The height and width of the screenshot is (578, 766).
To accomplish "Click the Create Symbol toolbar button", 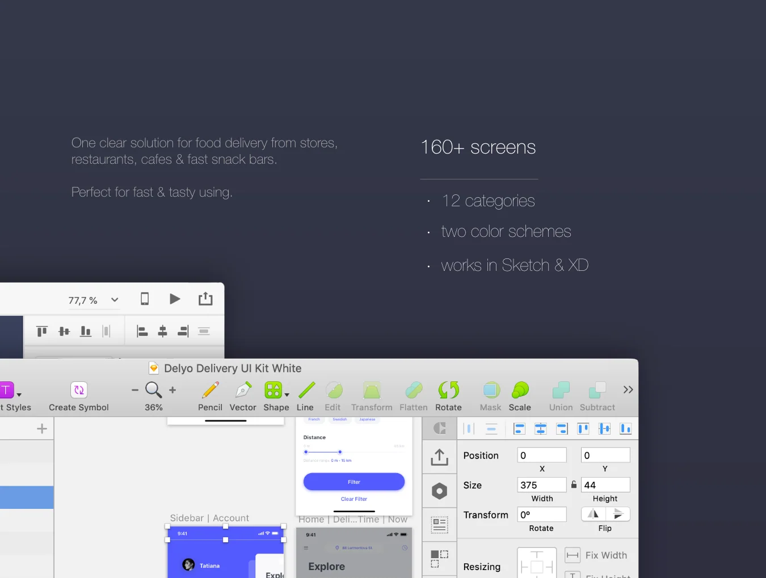I will click(79, 397).
